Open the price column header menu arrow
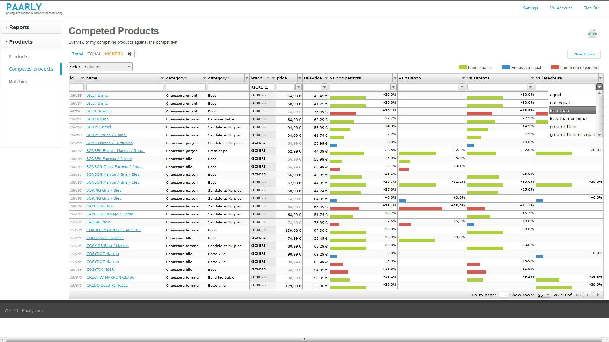The width and height of the screenshot is (609, 342). click(300, 78)
